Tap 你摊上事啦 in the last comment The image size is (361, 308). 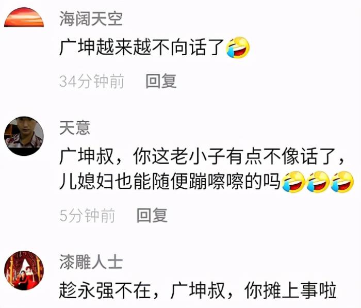tap(290, 290)
